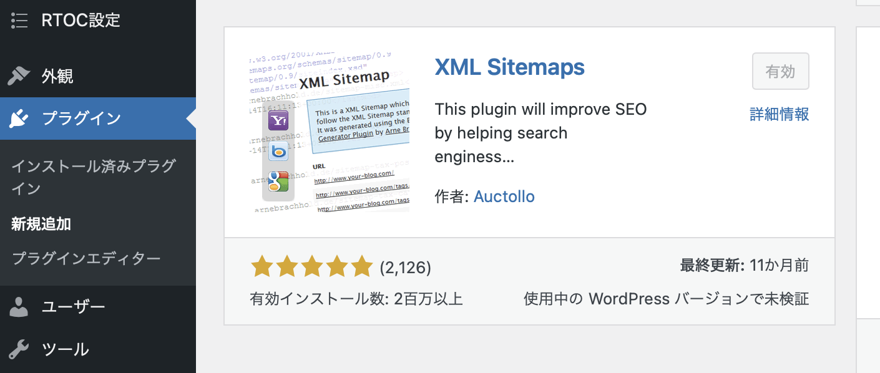Click 最終更新: 11か月前 text

tap(745, 266)
